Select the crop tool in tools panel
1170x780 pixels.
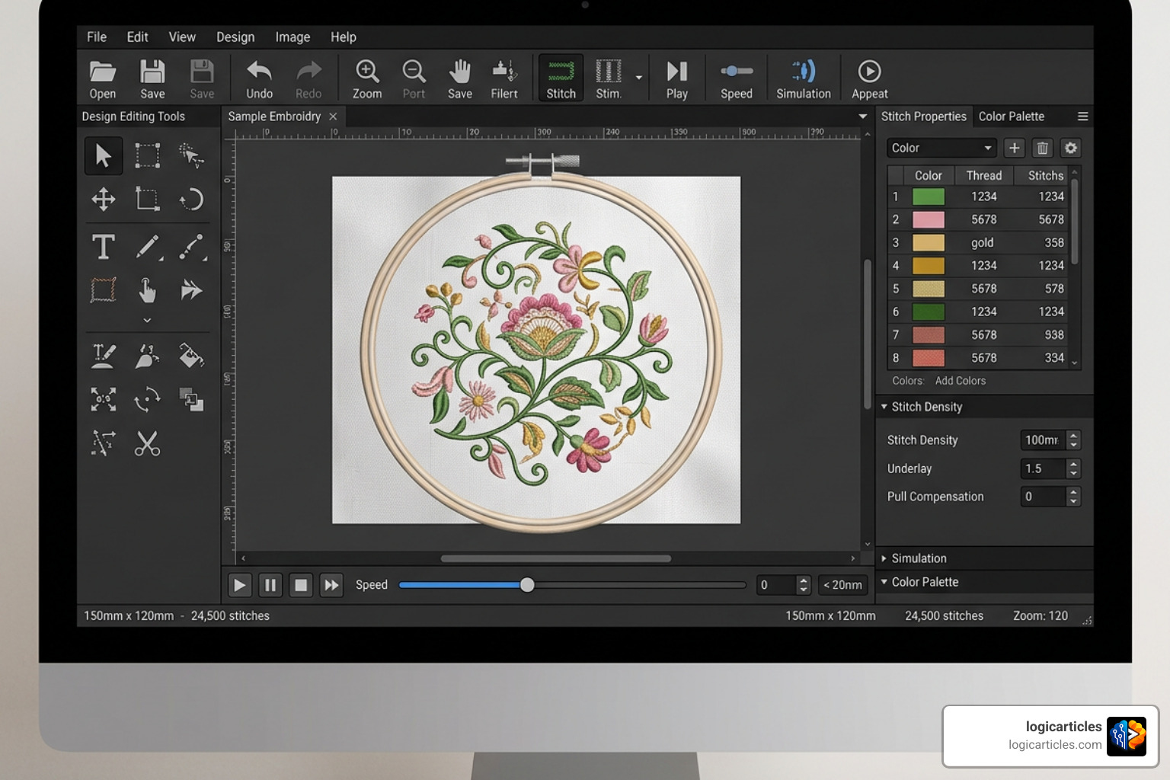(x=147, y=200)
